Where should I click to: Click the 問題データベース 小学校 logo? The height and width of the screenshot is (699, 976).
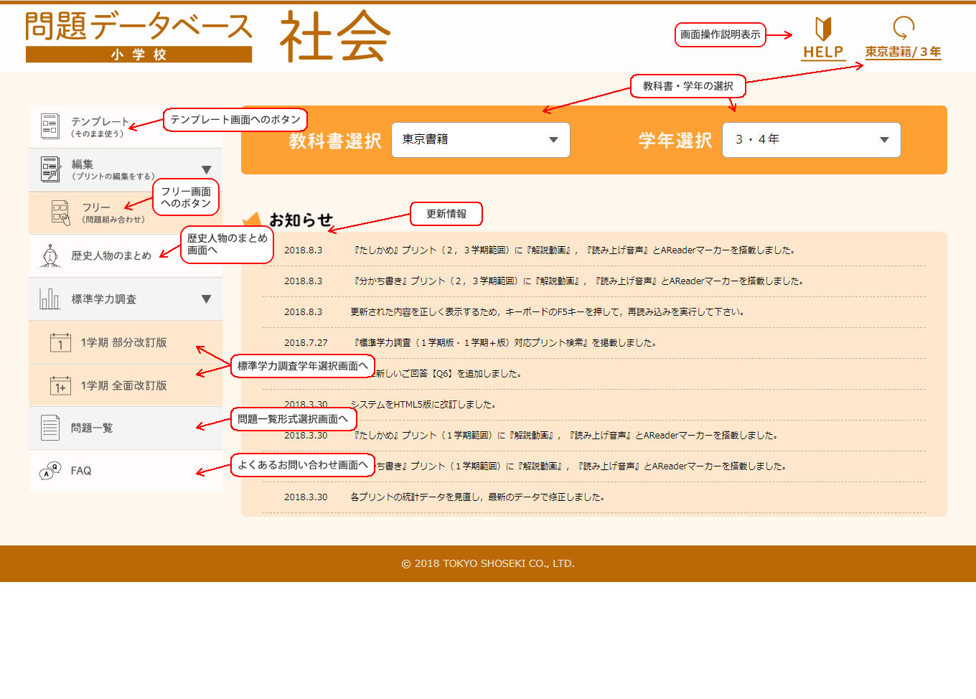[139, 37]
